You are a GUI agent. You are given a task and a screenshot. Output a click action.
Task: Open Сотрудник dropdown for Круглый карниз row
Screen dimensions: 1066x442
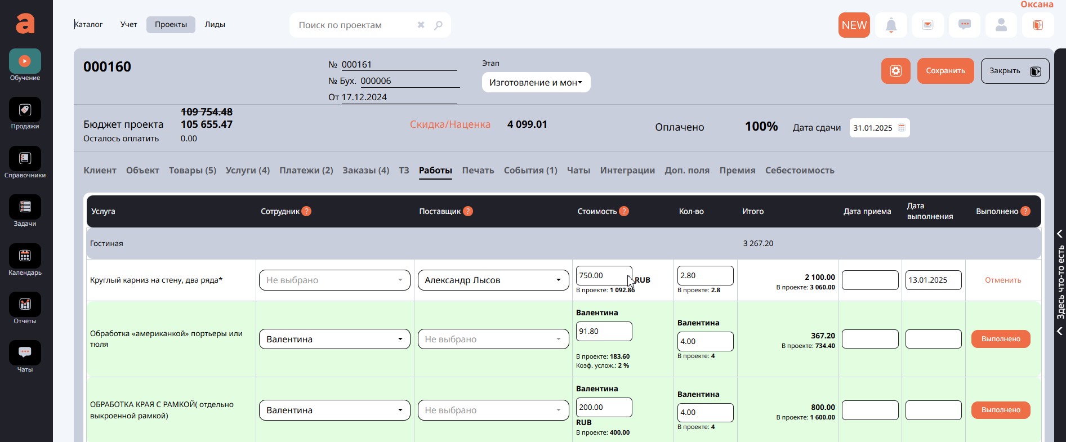pos(334,280)
